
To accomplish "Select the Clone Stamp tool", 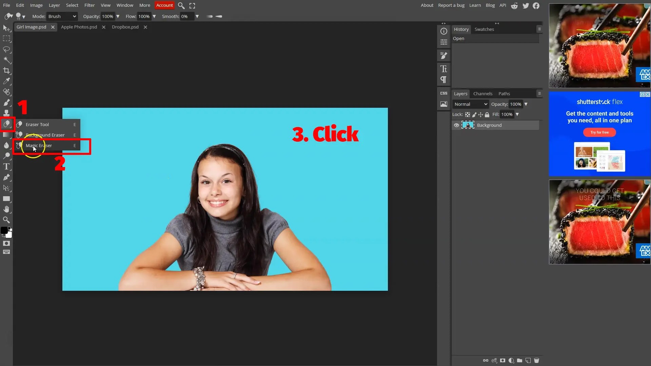I will 7,113.
